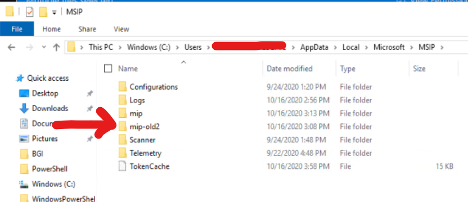Click the 'Scanner' folder name

tap(142, 140)
